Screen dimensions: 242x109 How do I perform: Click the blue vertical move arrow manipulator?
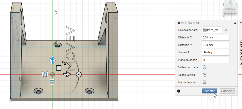[x=52, y=60]
